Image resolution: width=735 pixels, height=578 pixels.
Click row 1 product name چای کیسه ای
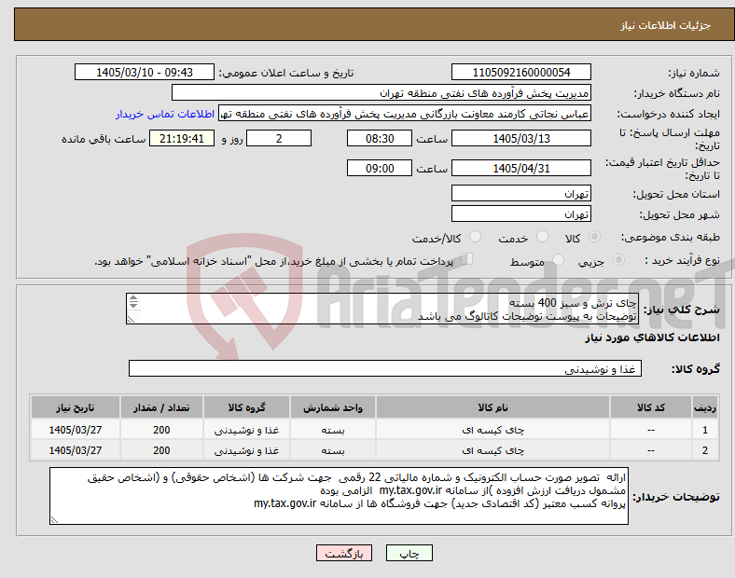click(492, 430)
